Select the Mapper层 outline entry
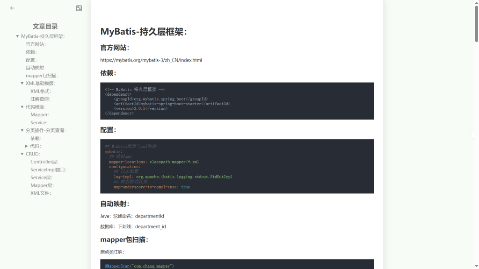The height and width of the screenshot is (269, 479). 42,185
